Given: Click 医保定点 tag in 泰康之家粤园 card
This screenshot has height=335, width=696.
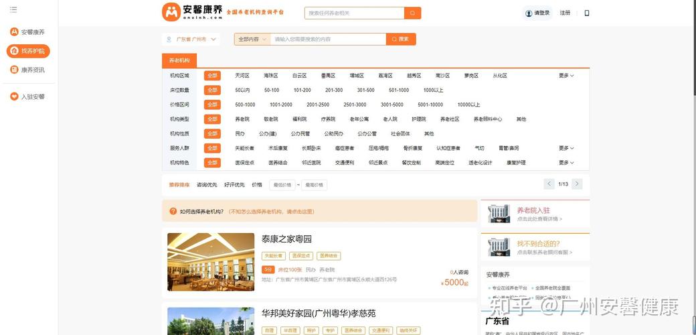Looking at the screenshot, I should [301, 256].
